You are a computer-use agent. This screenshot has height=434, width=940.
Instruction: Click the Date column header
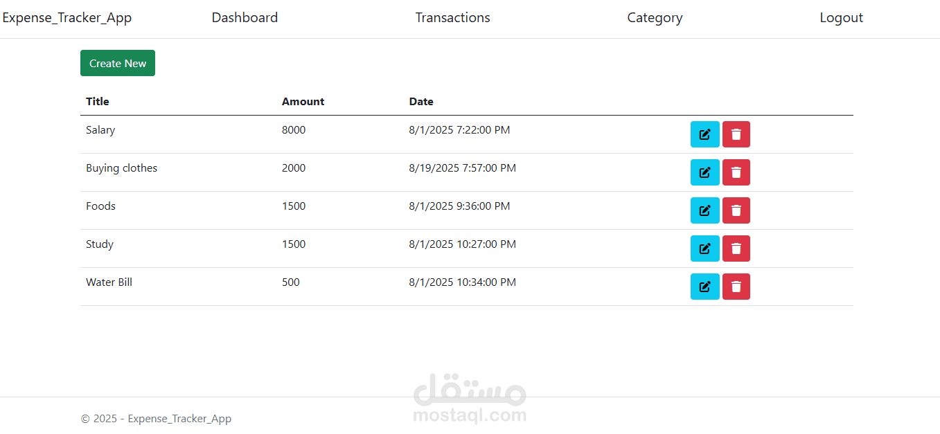tap(421, 102)
